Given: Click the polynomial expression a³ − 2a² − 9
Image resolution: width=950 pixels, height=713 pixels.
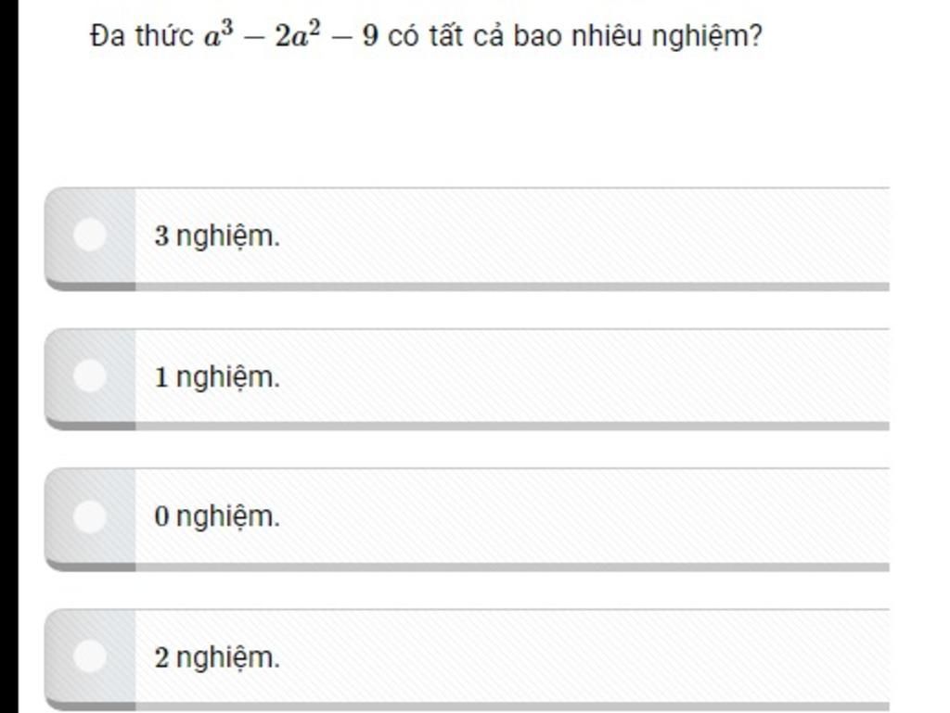Looking at the screenshot, I should point(290,34).
